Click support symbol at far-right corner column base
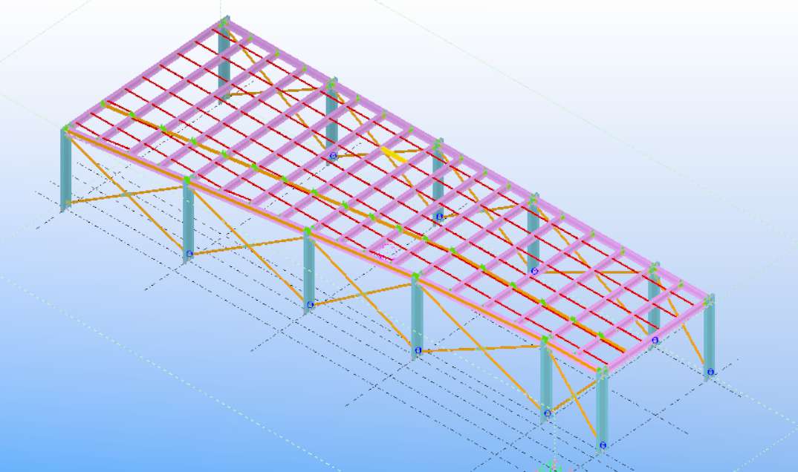The image size is (798, 472). pos(710,372)
